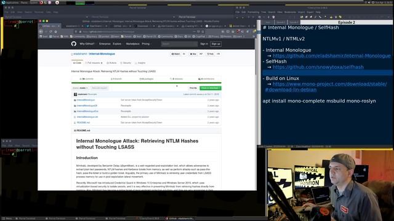The width and height of the screenshot is (394, 221).
Task: Switch to the Code tab
Action: (77, 63)
